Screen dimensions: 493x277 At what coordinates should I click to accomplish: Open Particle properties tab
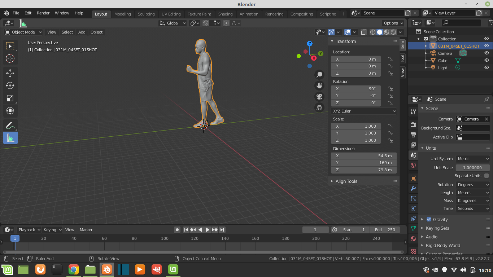click(x=413, y=198)
